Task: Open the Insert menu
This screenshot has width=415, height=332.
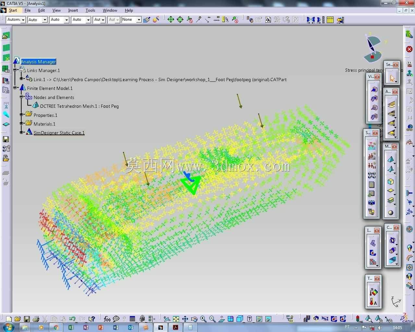Action: 73,10
